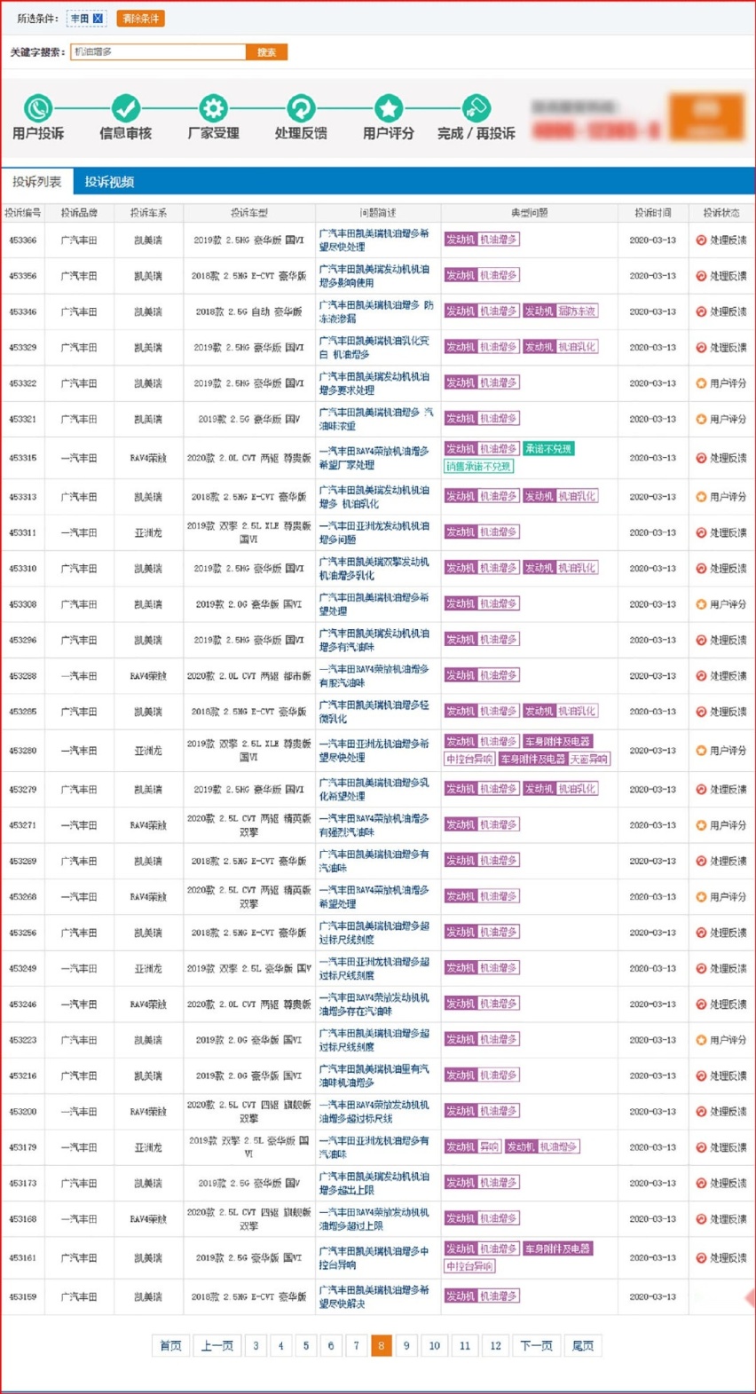The image size is (756, 1394).
Task: Click the 处理反馈 refresh step icon
Action: click(x=301, y=108)
